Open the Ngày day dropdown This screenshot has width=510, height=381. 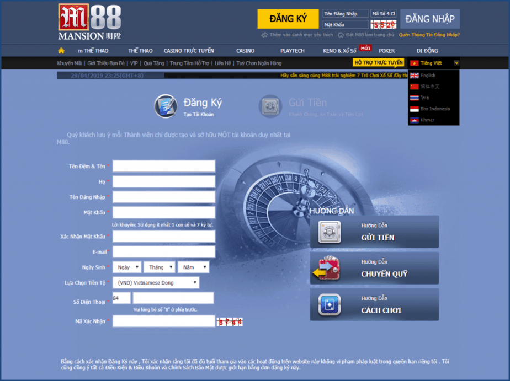tap(127, 267)
